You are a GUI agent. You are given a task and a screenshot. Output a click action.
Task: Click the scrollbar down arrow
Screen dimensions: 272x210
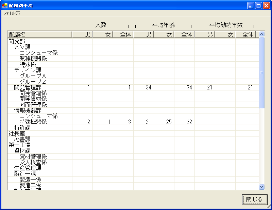click(x=261, y=187)
